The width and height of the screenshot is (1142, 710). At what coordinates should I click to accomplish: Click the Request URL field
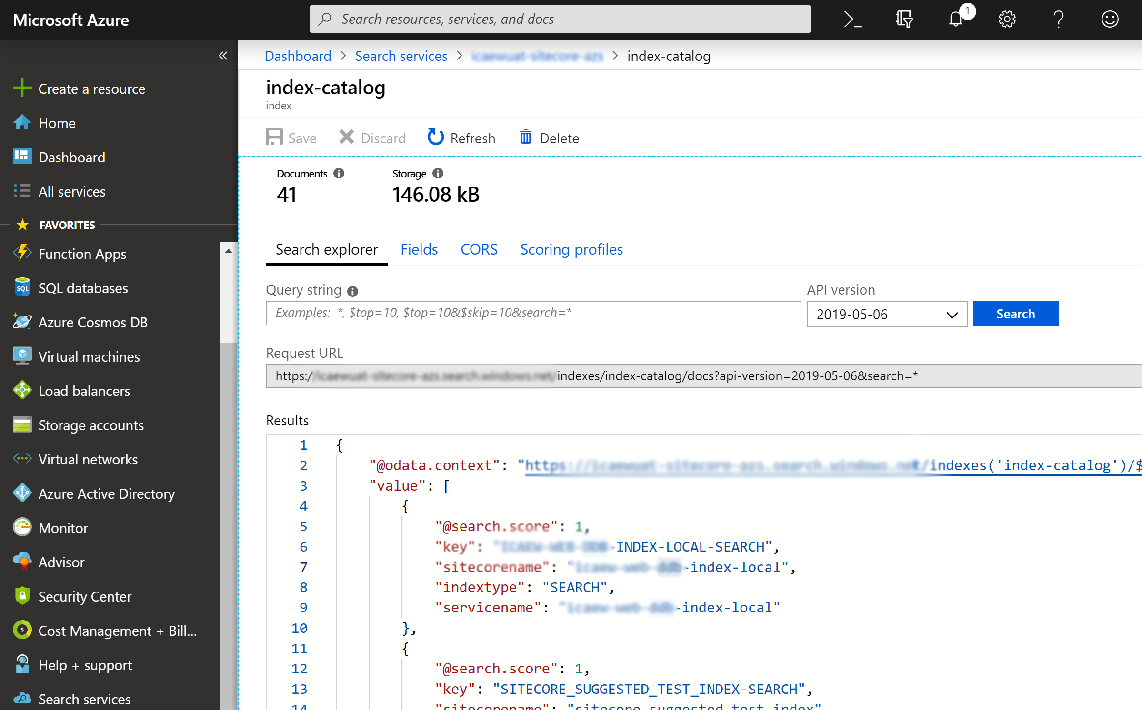point(703,376)
